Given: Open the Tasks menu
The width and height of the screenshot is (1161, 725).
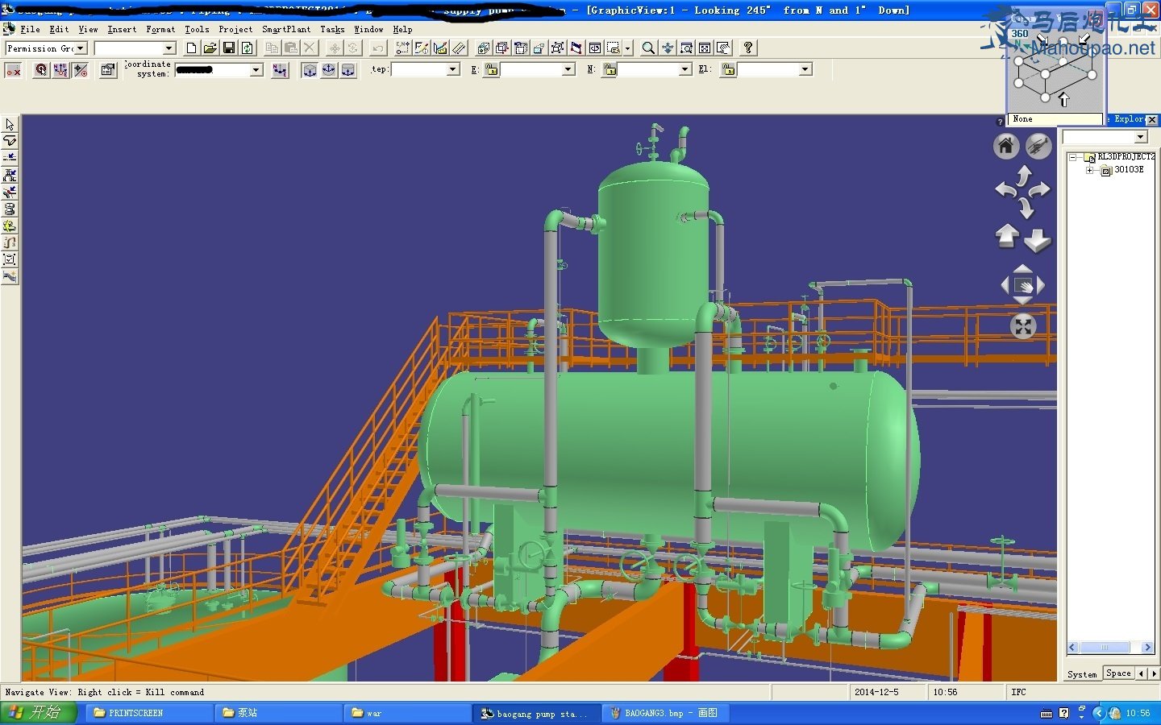Looking at the screenshot, I should coord(332,29).
